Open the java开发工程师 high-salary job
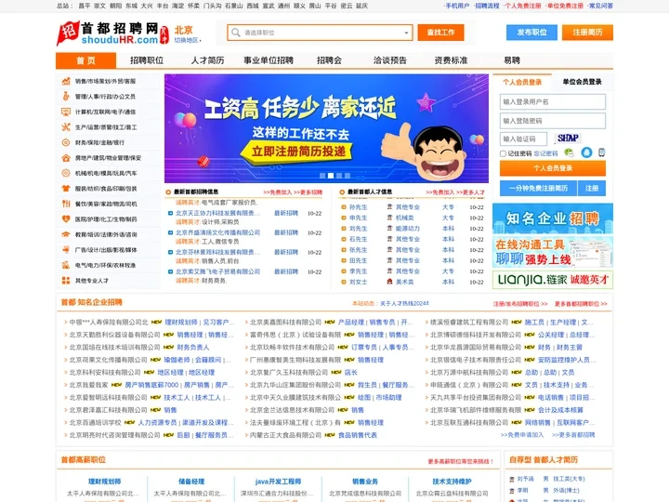 [278, 482]
